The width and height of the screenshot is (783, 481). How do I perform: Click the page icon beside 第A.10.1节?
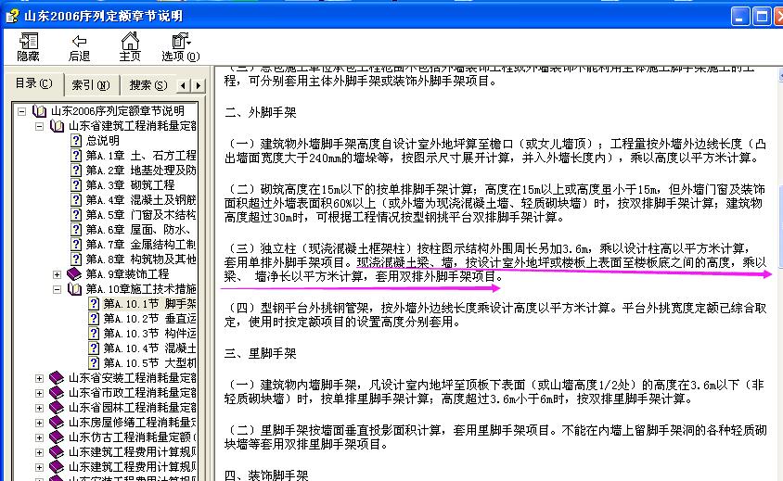[x=94, y=304]
